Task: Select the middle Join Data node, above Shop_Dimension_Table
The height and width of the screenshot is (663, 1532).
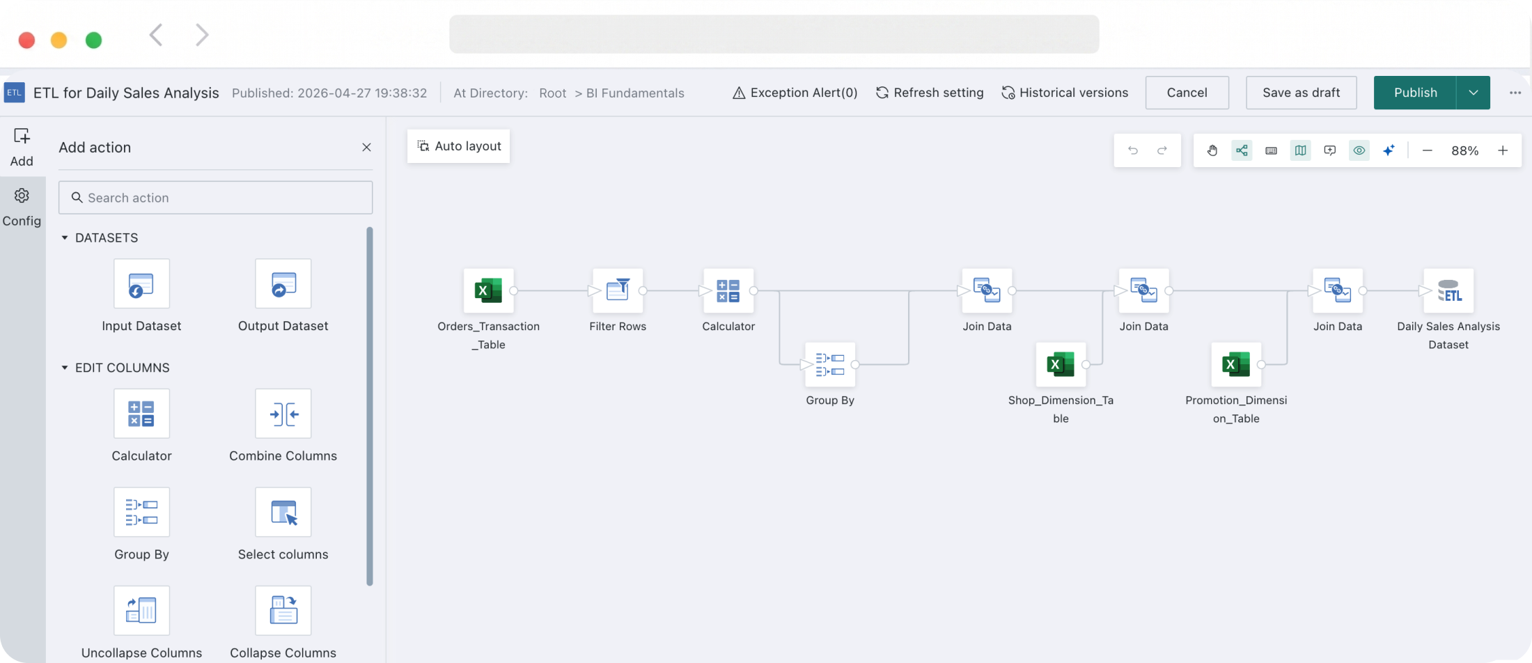Action: click(1144, 290)
